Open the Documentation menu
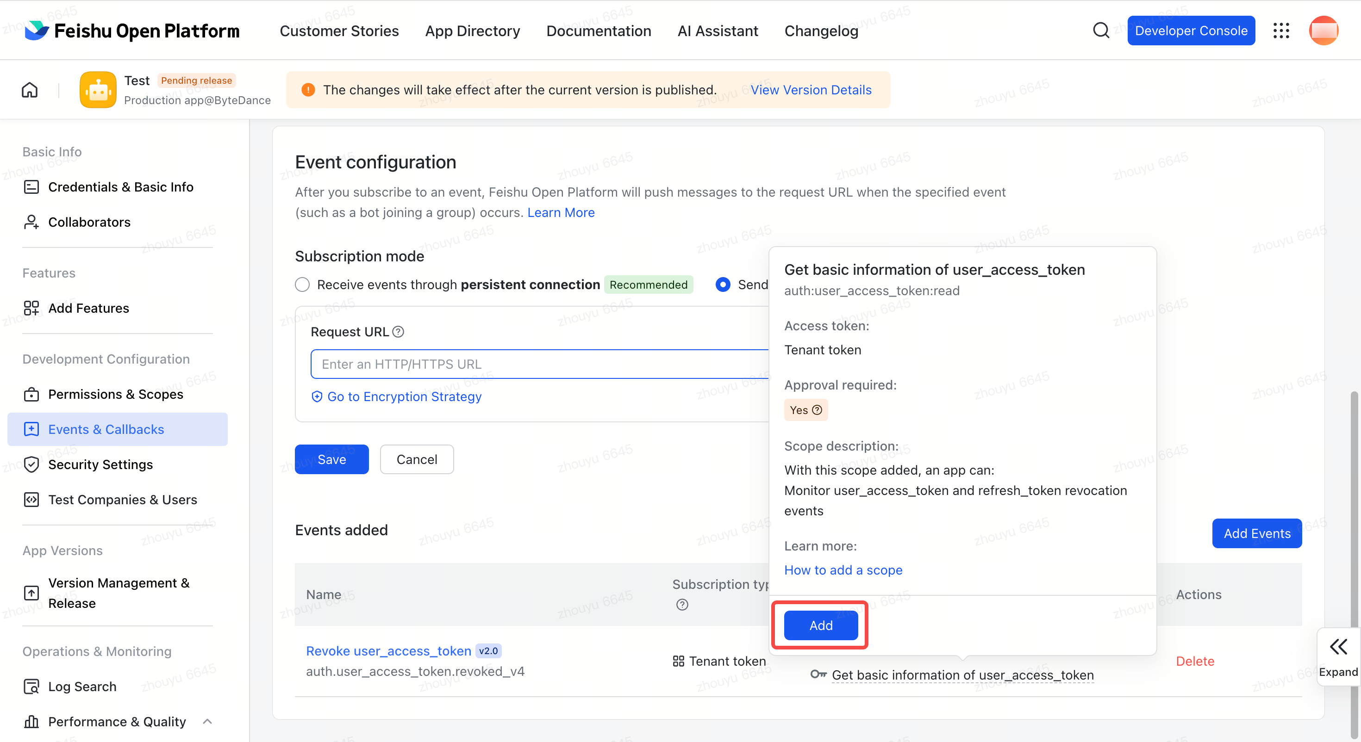Viewport: 1361px width, 742px height. pos(599,31)
